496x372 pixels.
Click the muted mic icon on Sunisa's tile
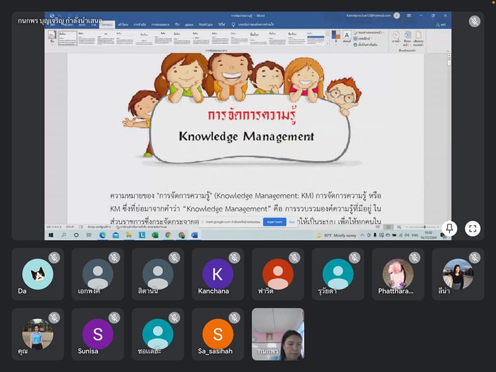pos(114,318)
